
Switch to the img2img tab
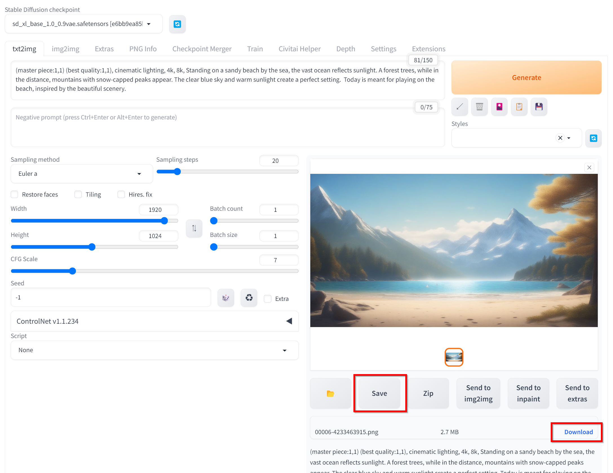click(x=66, y=48)
